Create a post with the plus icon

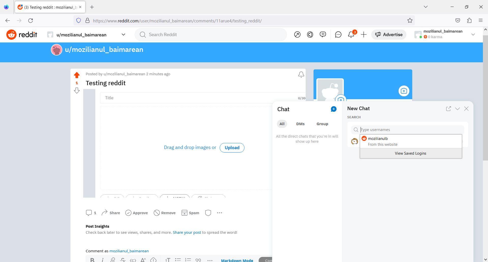364,35
